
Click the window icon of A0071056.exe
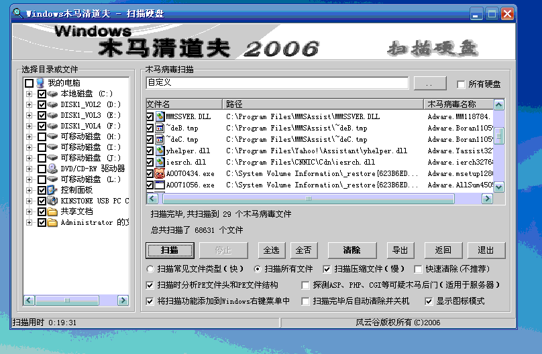pos(160,185)
